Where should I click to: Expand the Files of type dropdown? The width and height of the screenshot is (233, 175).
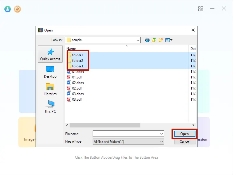pyautogui.click(x=162, y=141)
